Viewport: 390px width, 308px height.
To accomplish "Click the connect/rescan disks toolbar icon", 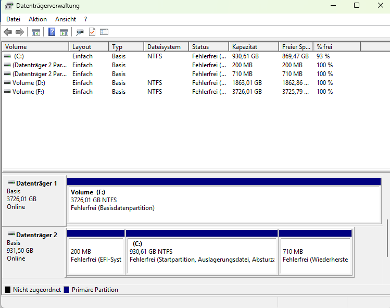I will [80, 32].
